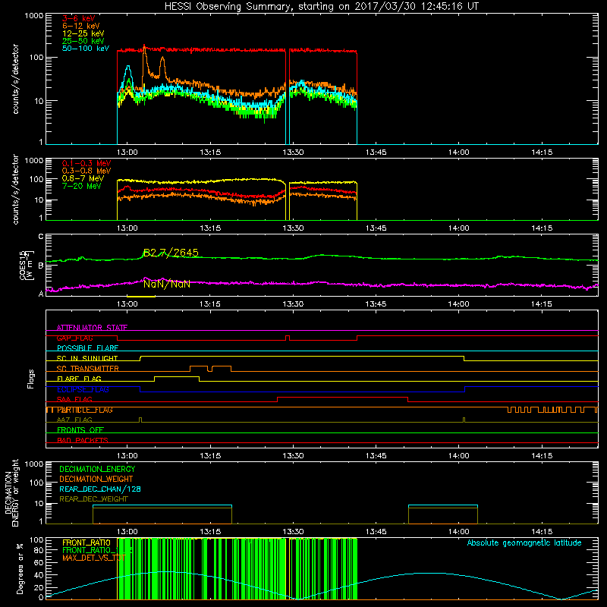Click GOES class B axis label
The width and height of the screenshot is (607, 607).
coord(41,266)
